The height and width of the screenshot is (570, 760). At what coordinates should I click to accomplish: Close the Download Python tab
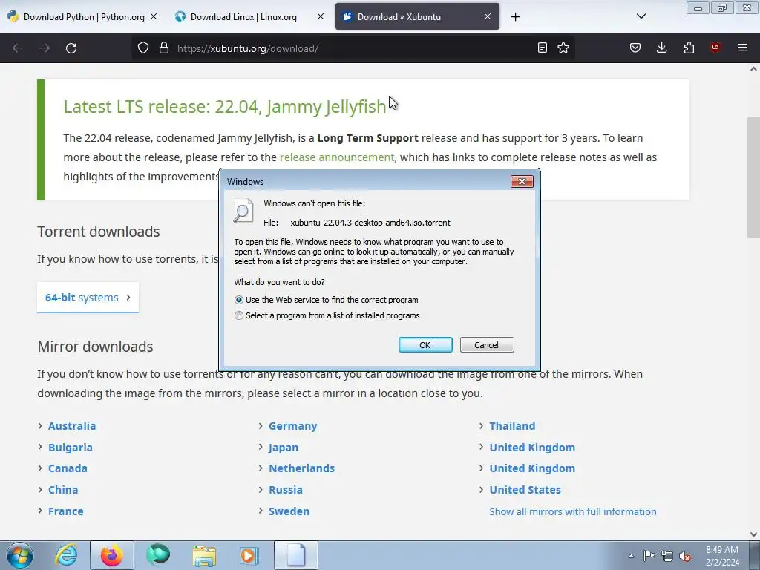click(154, 16)
